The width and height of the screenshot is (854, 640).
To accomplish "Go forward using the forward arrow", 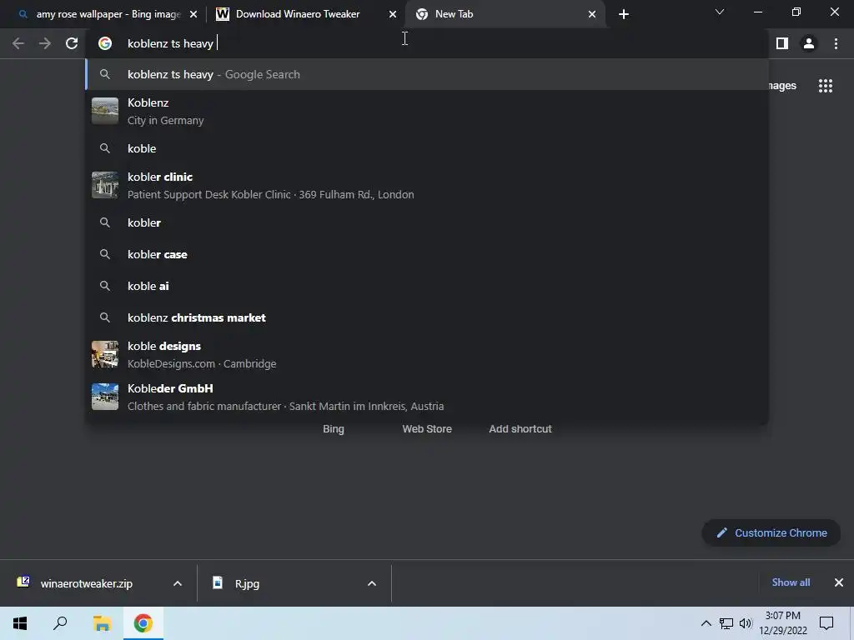I will point(45,43).
